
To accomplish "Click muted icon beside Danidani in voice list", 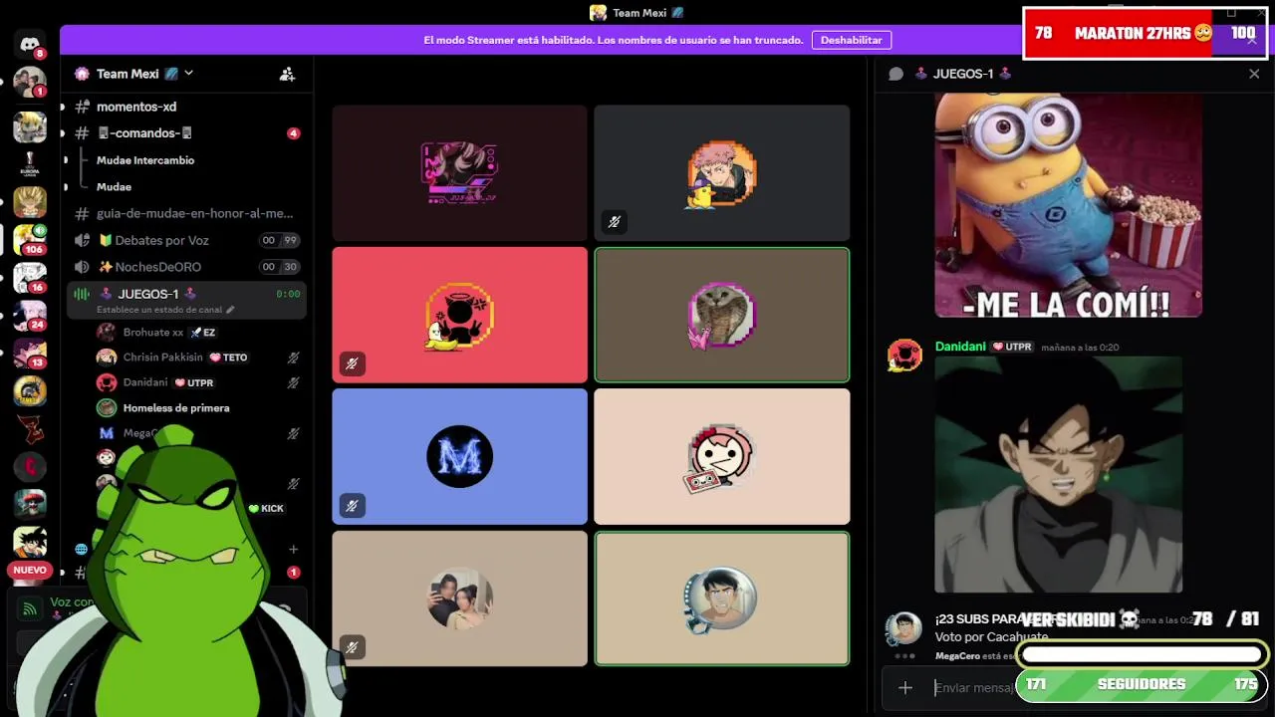I will click(293, 382).
